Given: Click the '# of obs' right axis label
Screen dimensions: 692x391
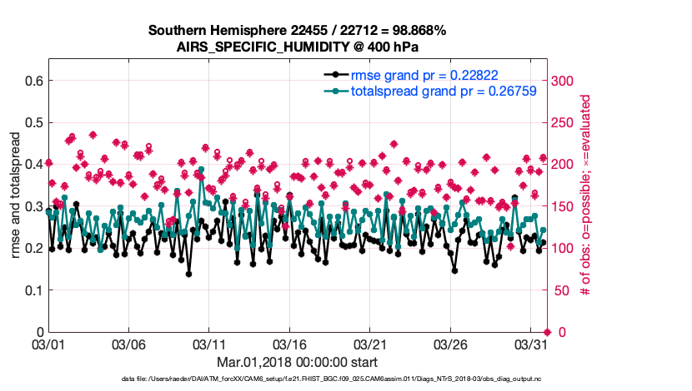Looking at the screenshot, I should tap(586, 195).
